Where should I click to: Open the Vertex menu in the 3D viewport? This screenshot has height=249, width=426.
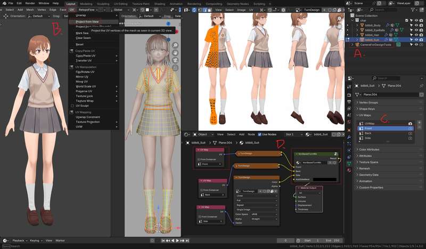[42, 10]
